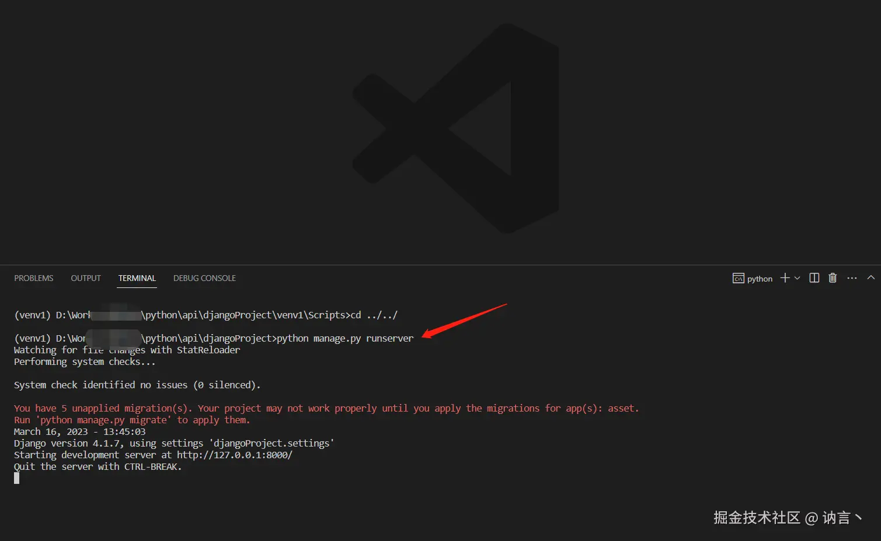The height and width of the screenshot is (541, 881).
Task: Click the 'python manage.py runserver' command text
Action: pyautogui.click(x=345, y=338)
